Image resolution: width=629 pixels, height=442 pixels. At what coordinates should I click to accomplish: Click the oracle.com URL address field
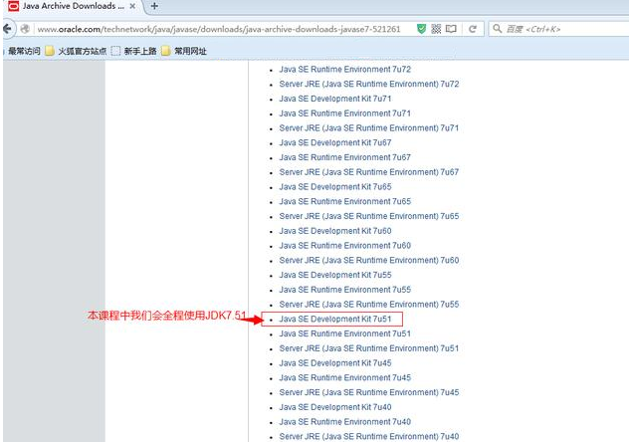coord(219,29)
